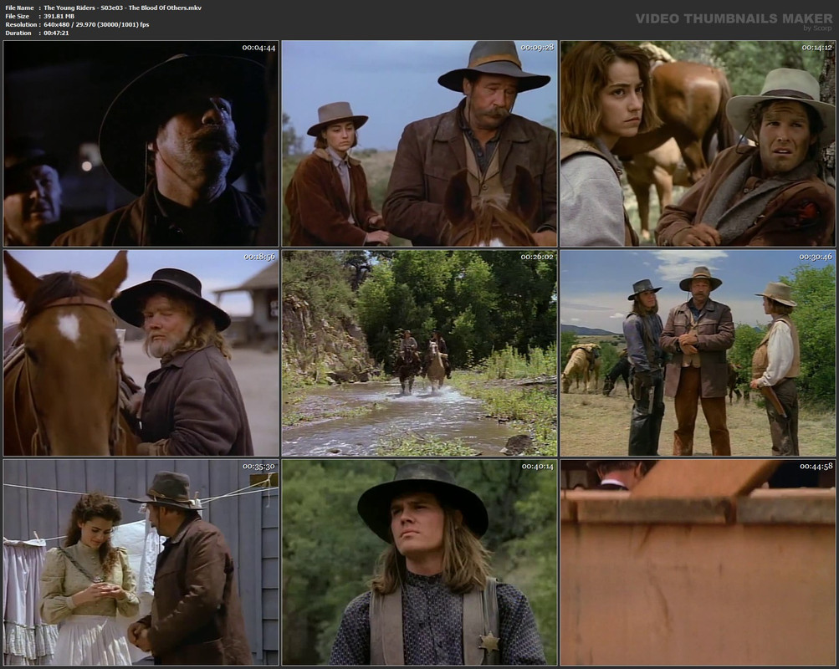
Task: Select the sheriff badge thumbnail at 00:40:14
Action: [420, 563]
